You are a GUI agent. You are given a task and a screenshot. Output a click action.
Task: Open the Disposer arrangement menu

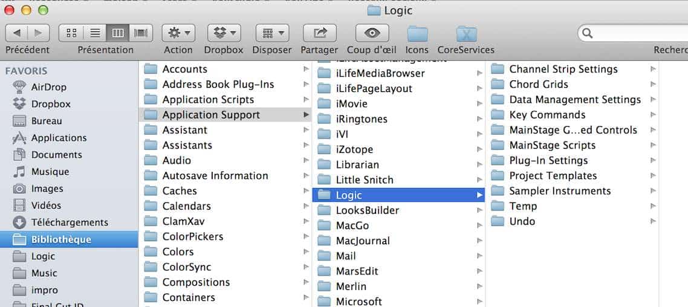(x=272, y=33)
